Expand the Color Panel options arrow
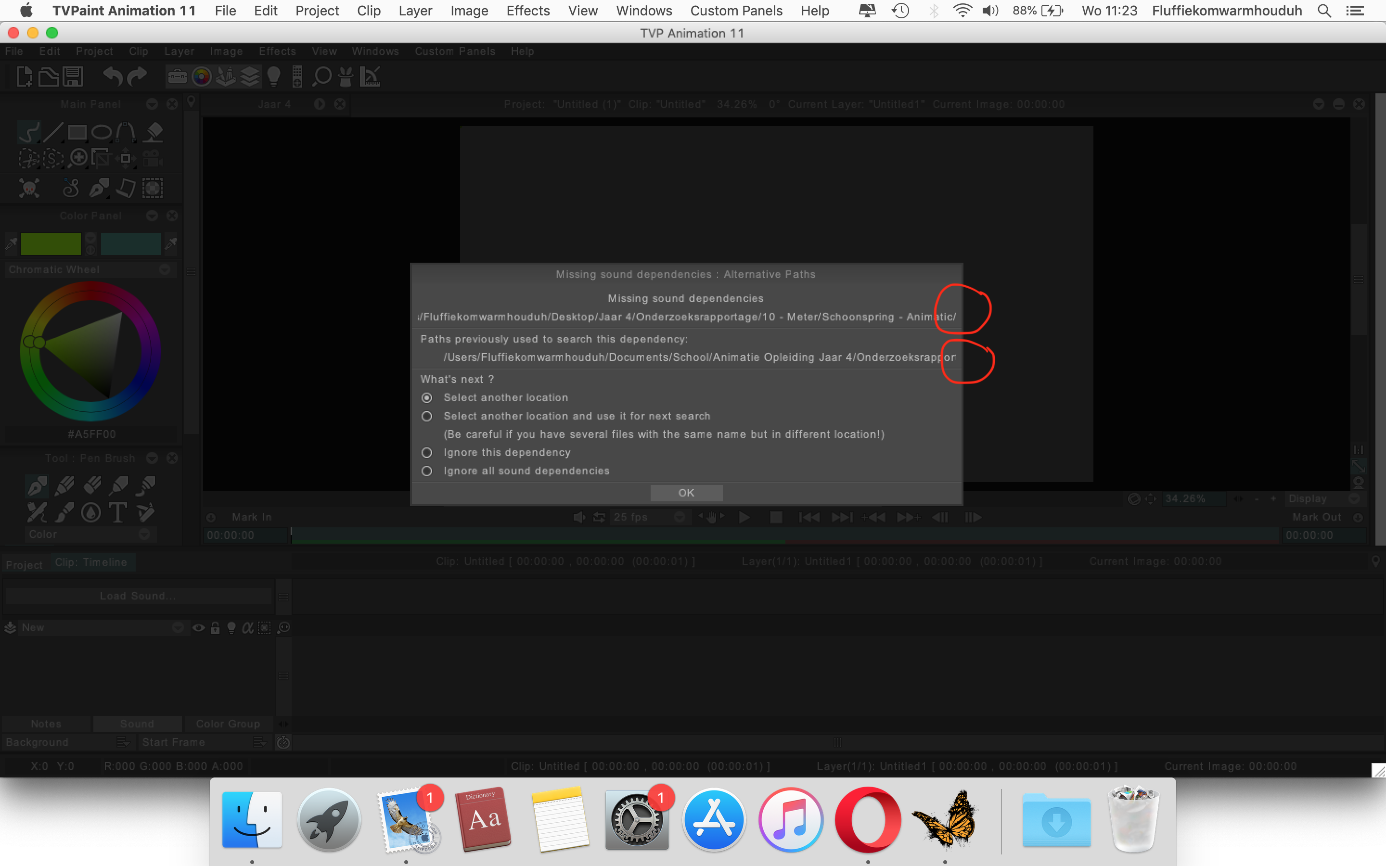This screenshot has height=866, width=1386. tap(152, 216)
